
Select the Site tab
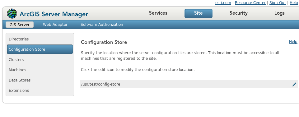pos(198,13)
